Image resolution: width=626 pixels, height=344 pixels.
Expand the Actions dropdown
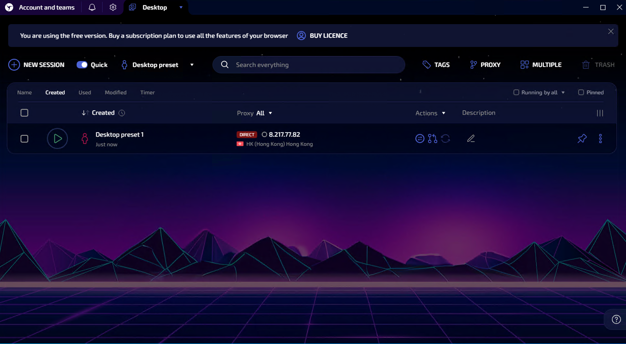430,113
